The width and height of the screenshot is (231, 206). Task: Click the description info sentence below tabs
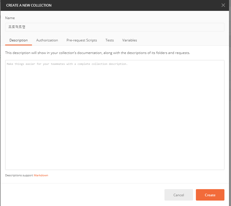[x=97, y=53]
